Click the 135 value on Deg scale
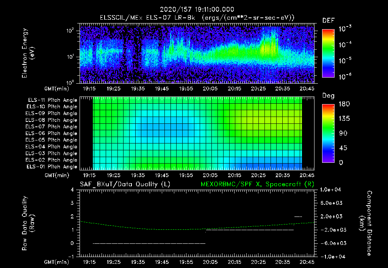 pos(344,119)
